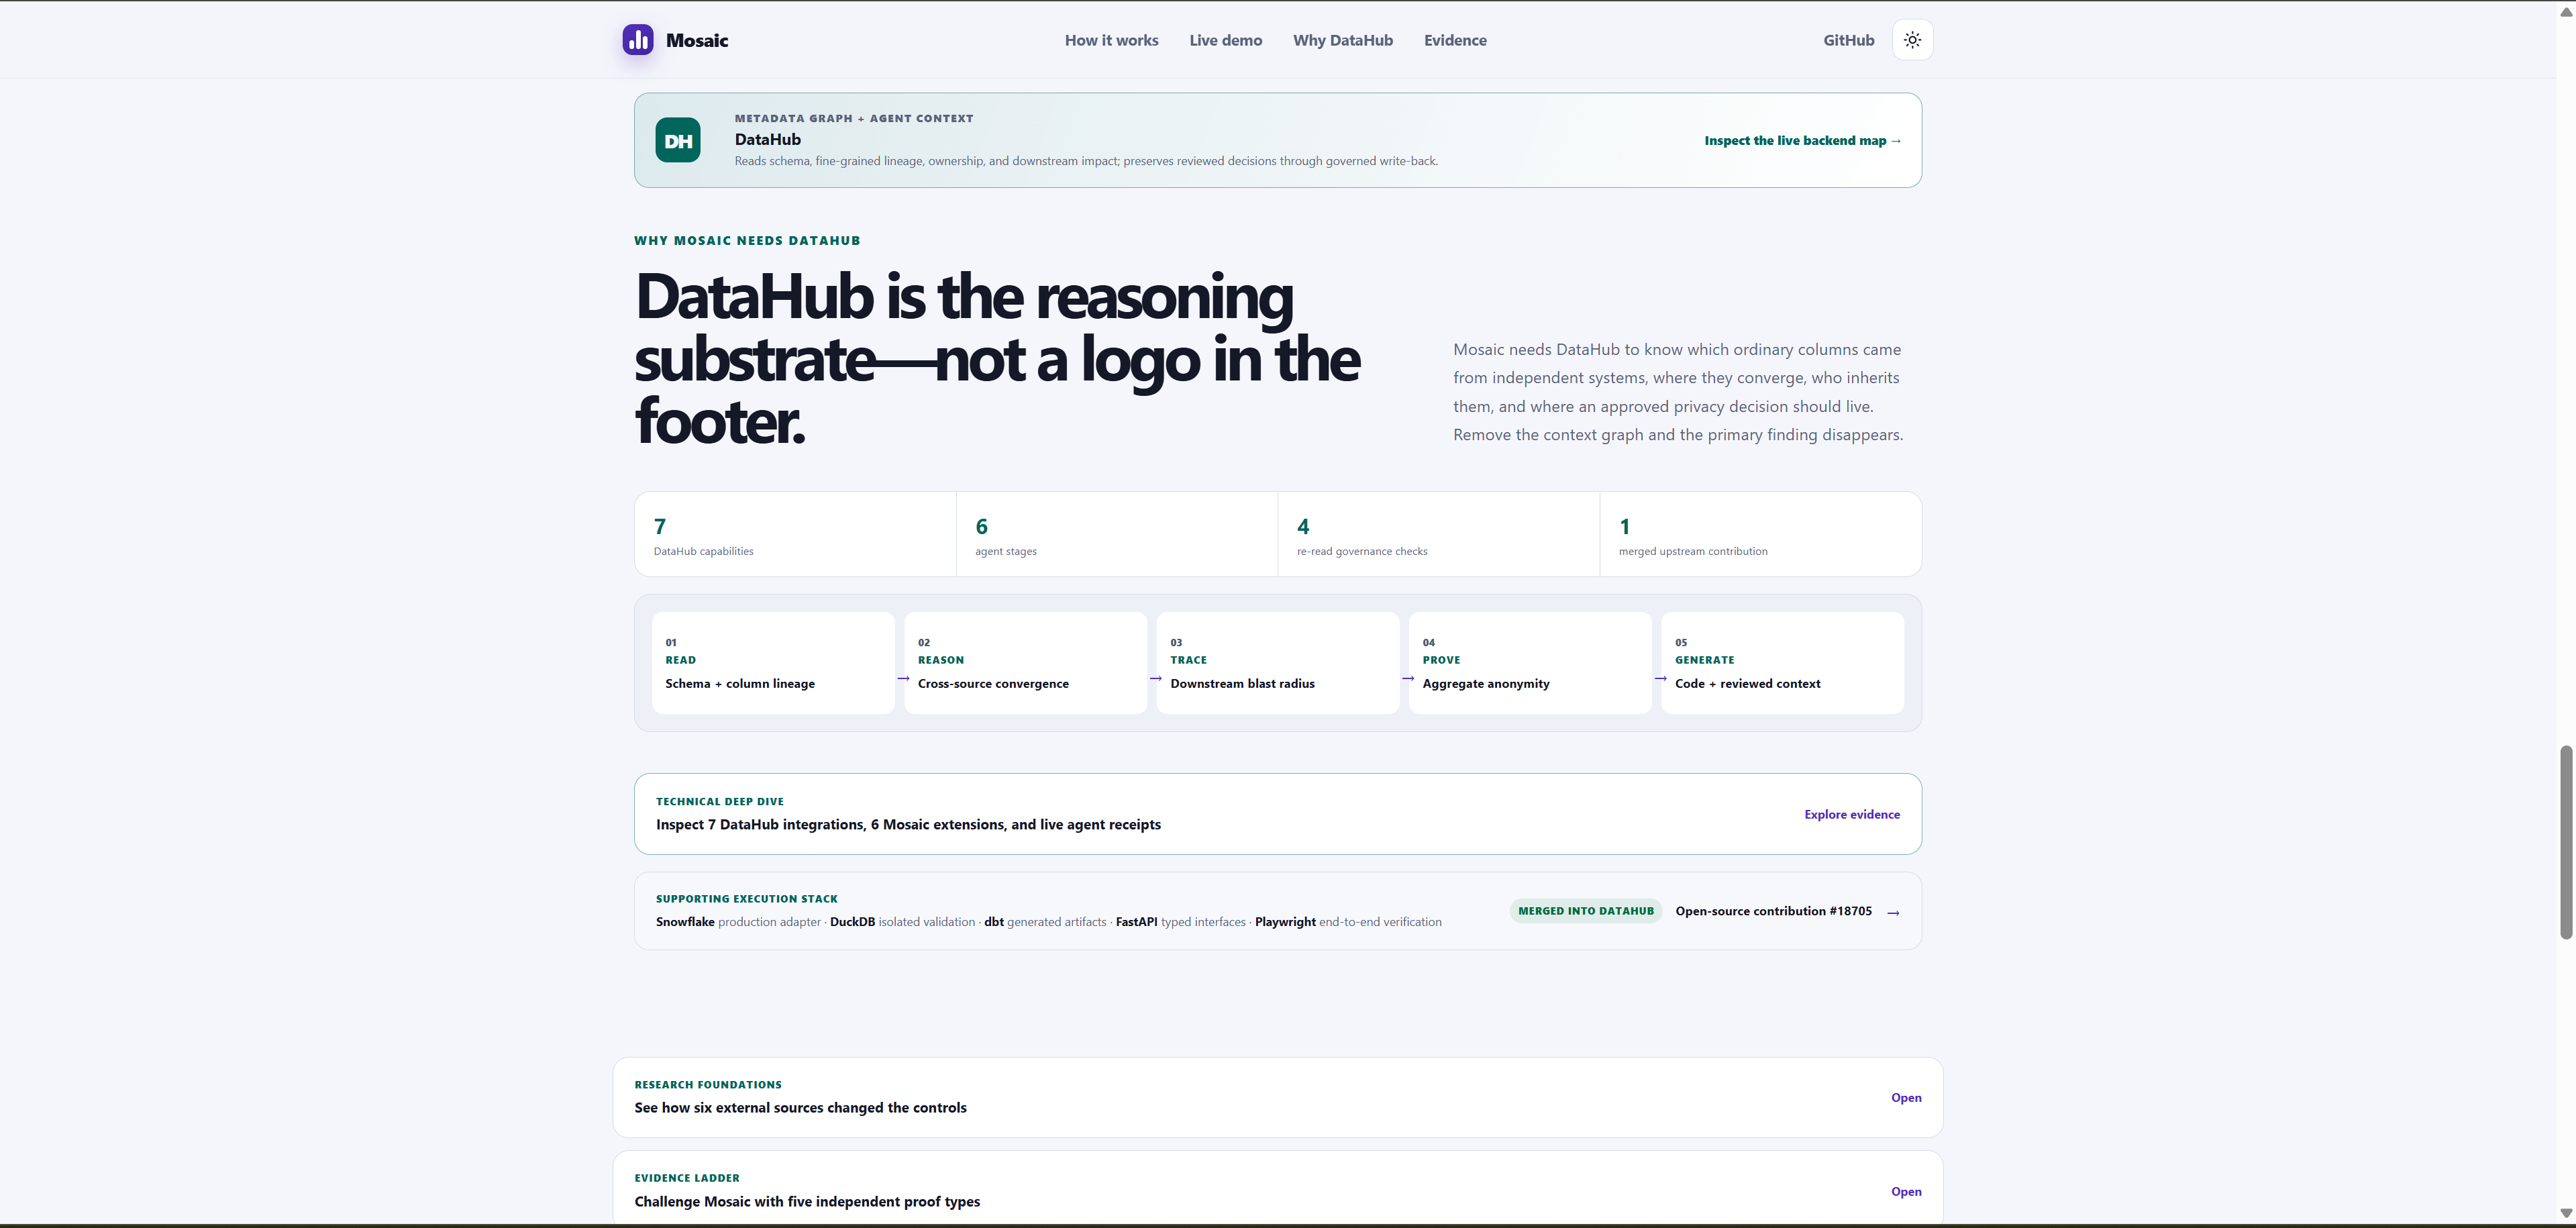2576x1228 pixels.
Task: Click See how six external sources heading
Action: 800,1107
